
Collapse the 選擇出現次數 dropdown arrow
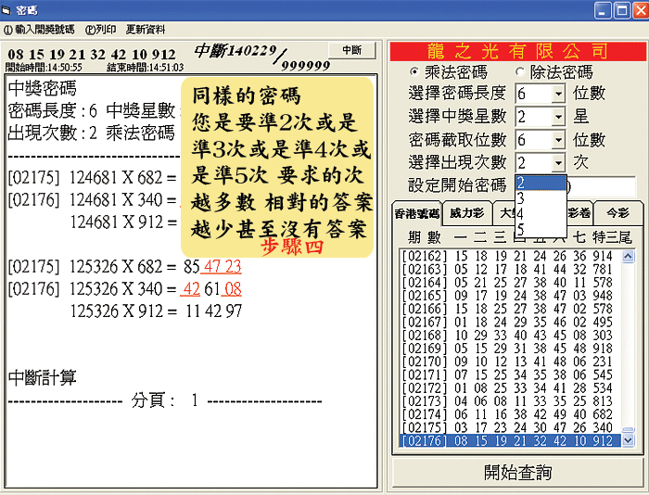pyautogui.click(x=558, y=163)
